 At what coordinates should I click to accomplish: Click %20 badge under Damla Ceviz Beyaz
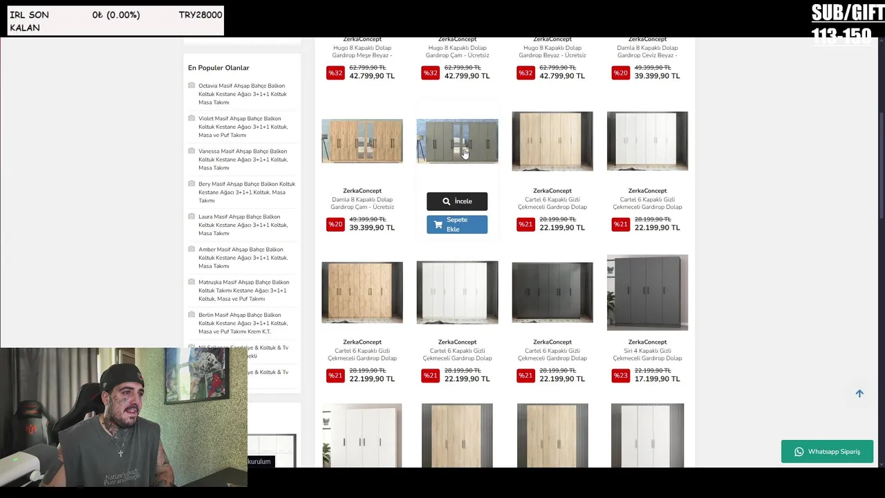tap(620, 72)
